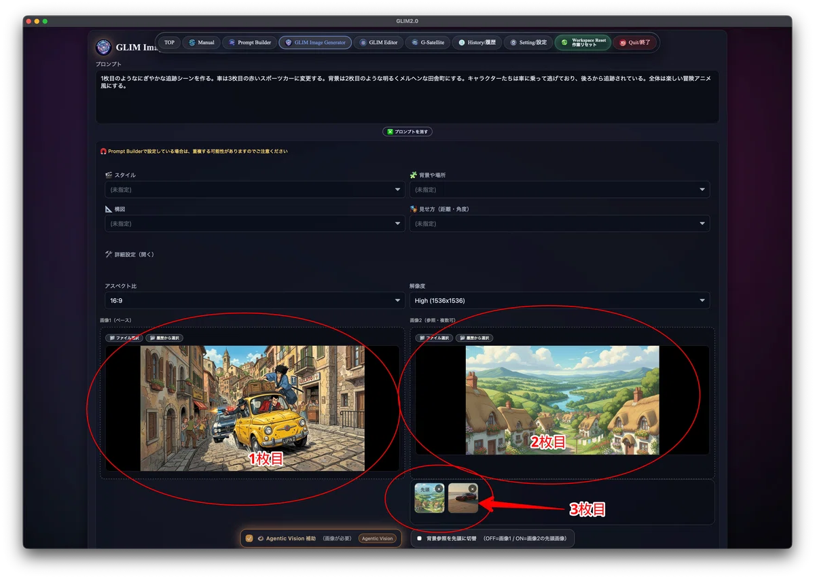
Task: Click the countryside village preview image
Action: [562, 400]
